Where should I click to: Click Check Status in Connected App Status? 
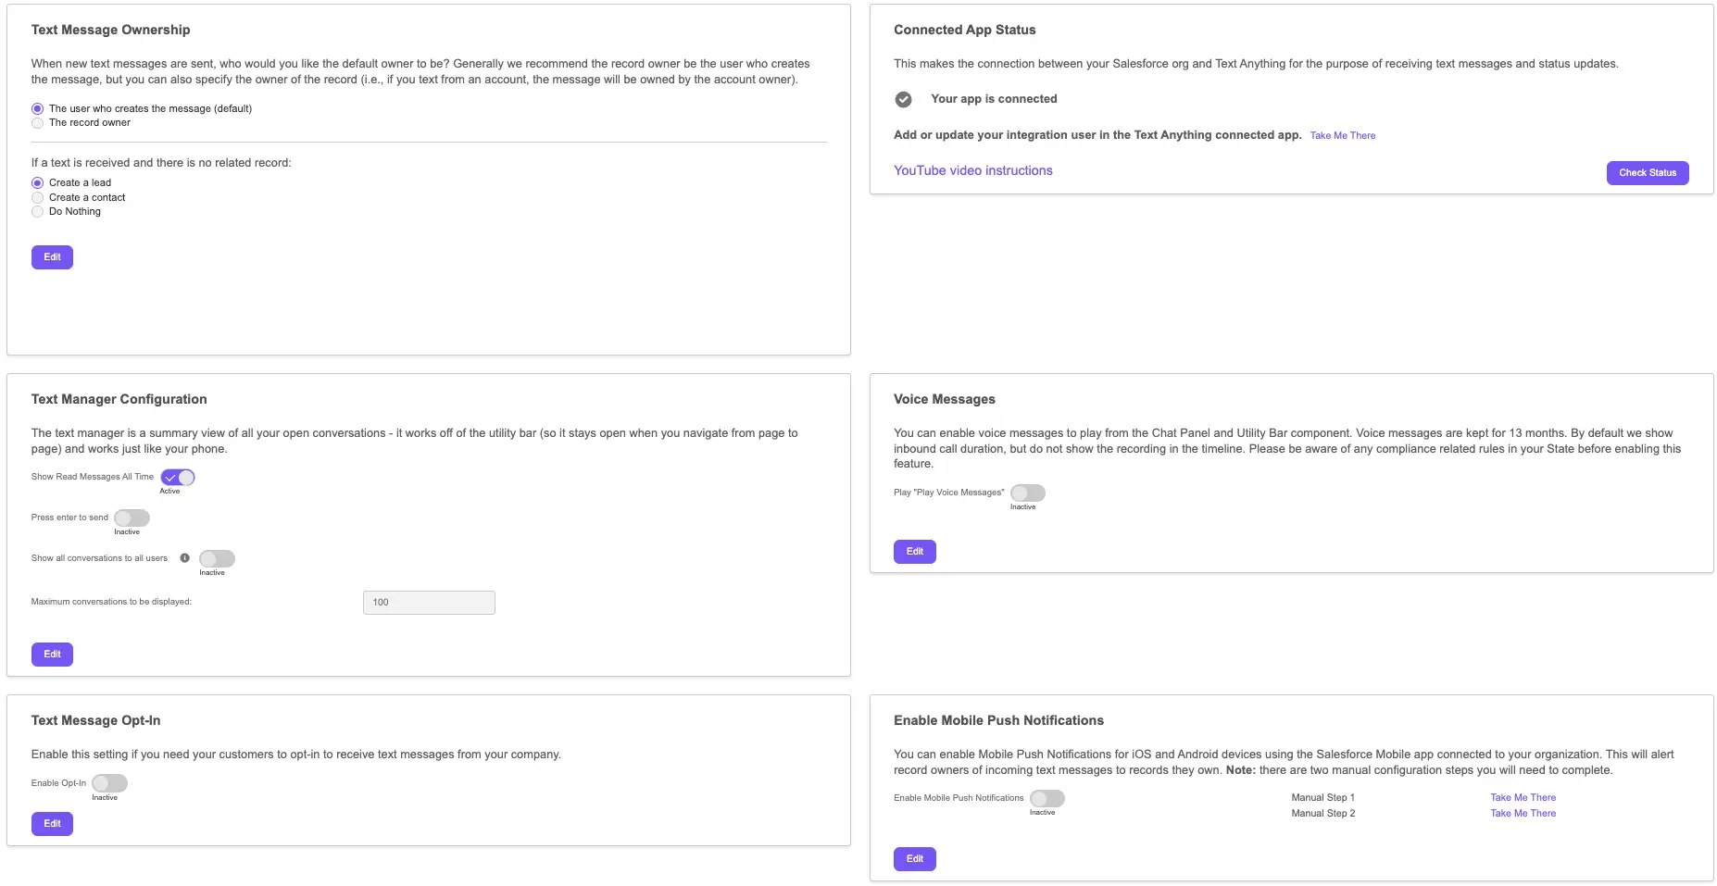(1647, 172)
